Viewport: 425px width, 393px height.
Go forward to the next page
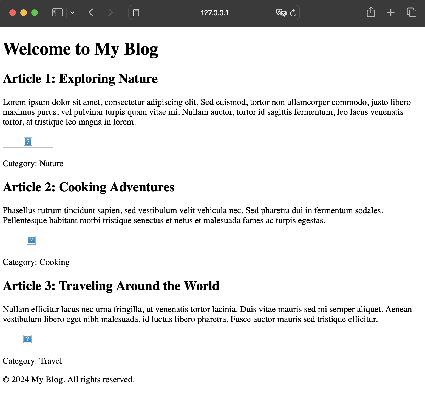(110, 13)
